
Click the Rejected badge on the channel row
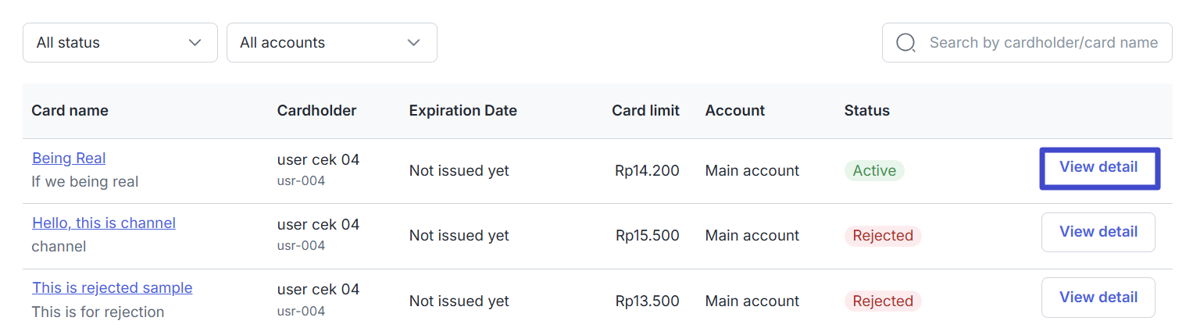pyautogui.click(x=883, y=236)
